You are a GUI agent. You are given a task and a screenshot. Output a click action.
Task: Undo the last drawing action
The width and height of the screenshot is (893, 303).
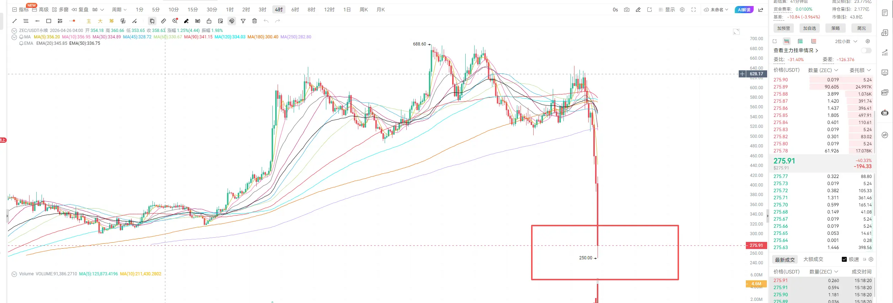tap(266, 21)
